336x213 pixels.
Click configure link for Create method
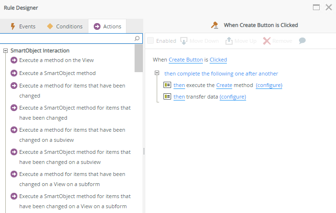click(x=269, y=85)
